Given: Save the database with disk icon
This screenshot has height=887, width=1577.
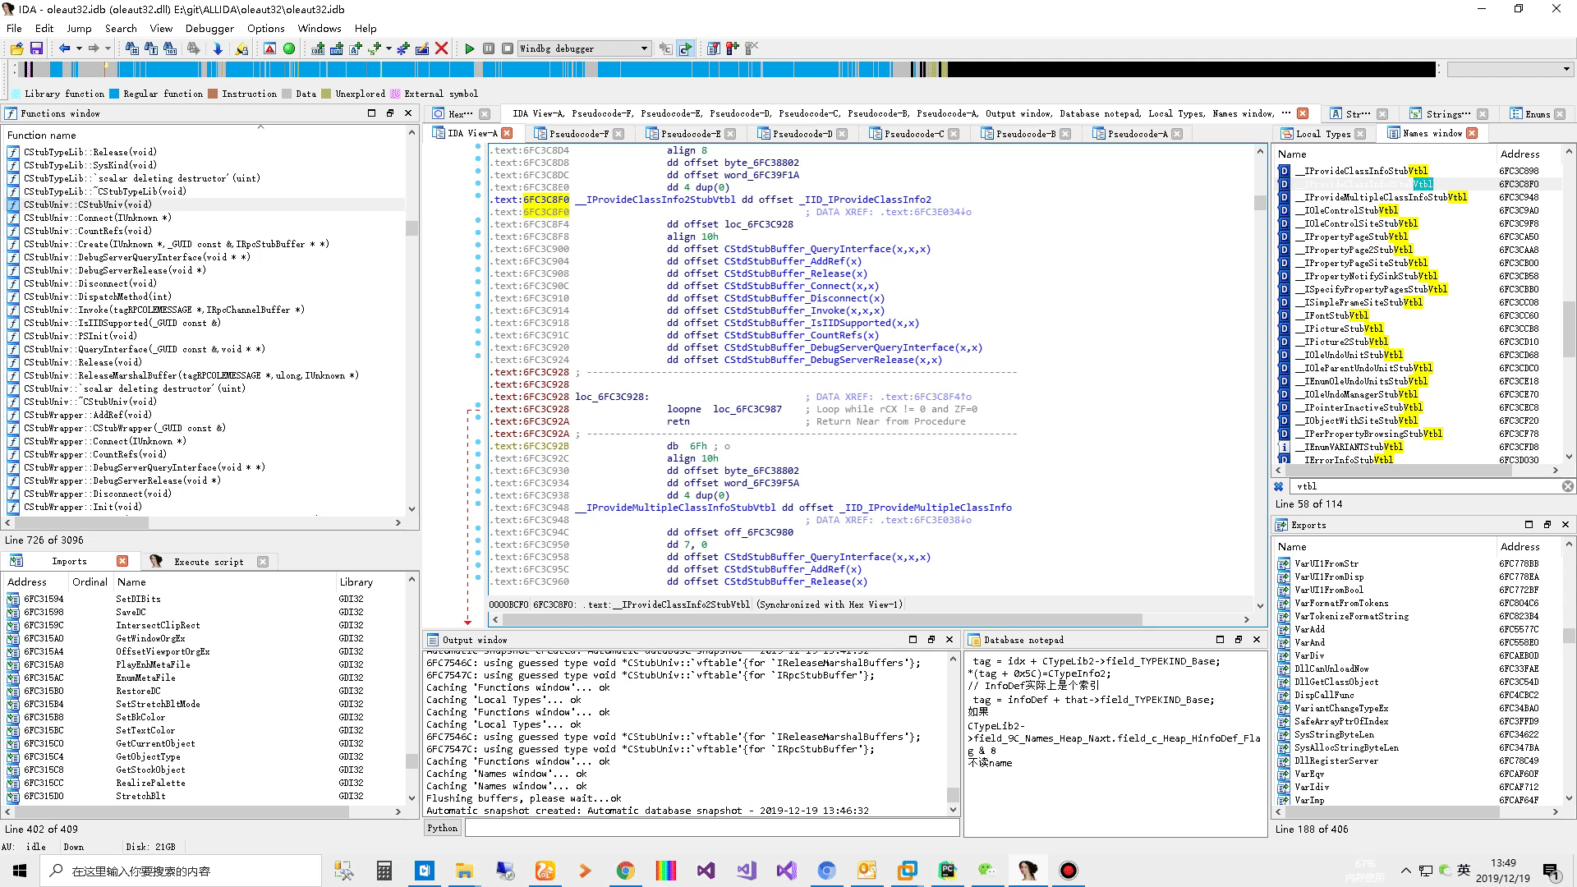Looking at the screenshot, I should (x=37, y=48).
